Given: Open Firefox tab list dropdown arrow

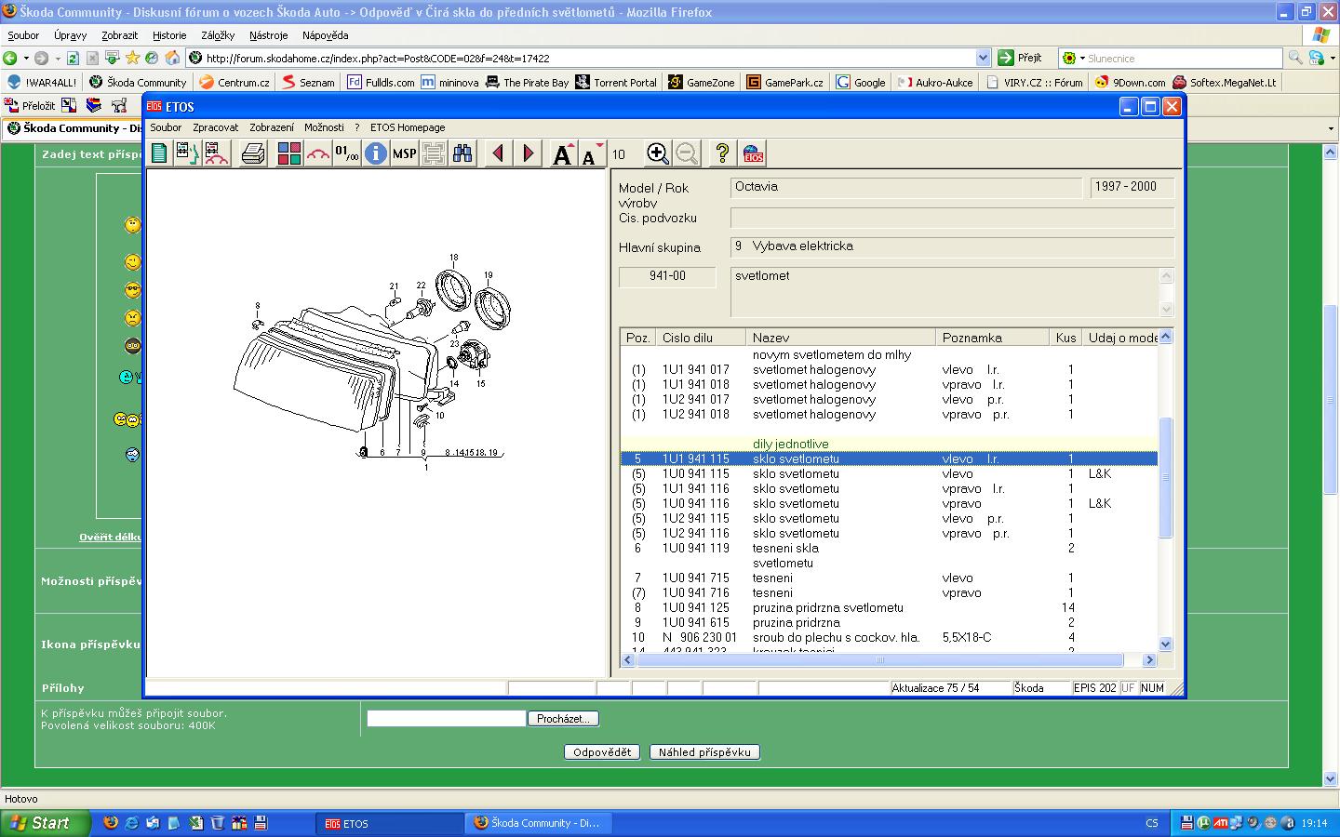Looking at the screenshot, I should [1330, 128].
